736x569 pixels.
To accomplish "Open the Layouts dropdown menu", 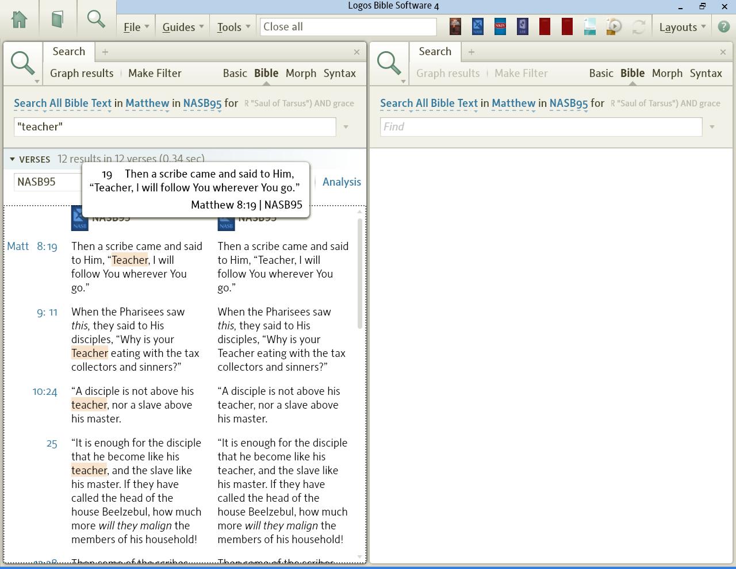I will pos(682,27).
